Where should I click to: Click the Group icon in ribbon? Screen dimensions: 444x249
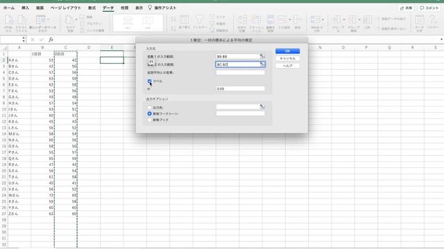pyautogui.click(x=337, y=20)
